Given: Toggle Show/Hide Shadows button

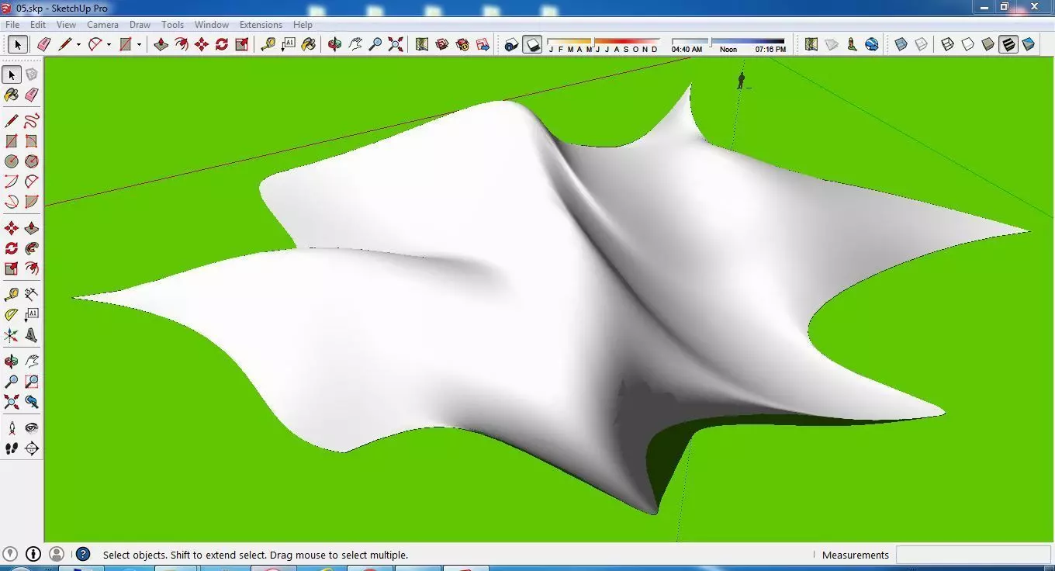Looking at the screenshot, I should (x=532, y=44).
